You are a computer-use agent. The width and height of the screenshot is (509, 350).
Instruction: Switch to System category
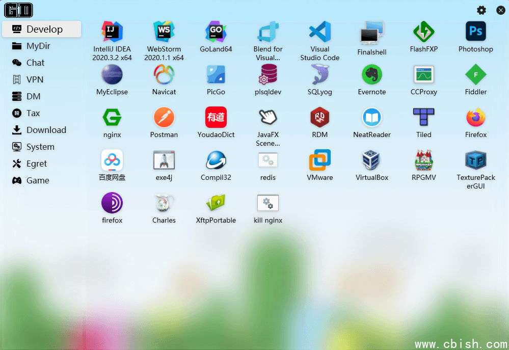tap(42, 147)
